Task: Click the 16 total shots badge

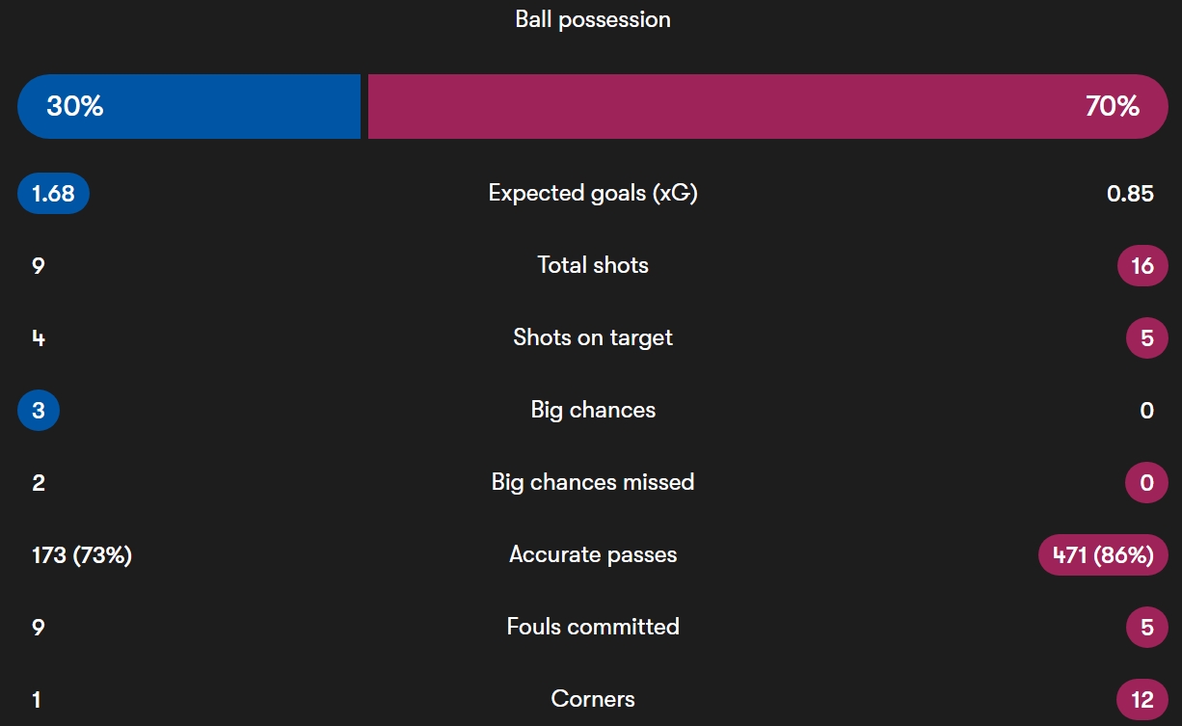Action: pyautogui.click(x=1142, y=266)
